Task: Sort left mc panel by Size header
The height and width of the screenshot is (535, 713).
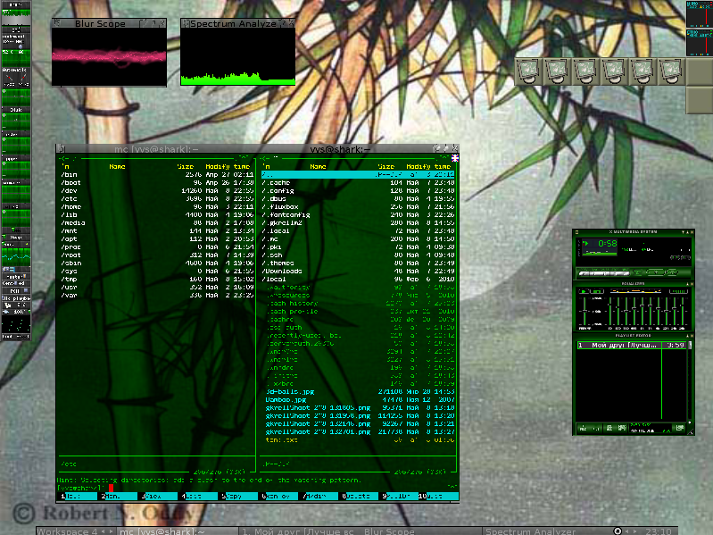Action: tap(185, 166)
